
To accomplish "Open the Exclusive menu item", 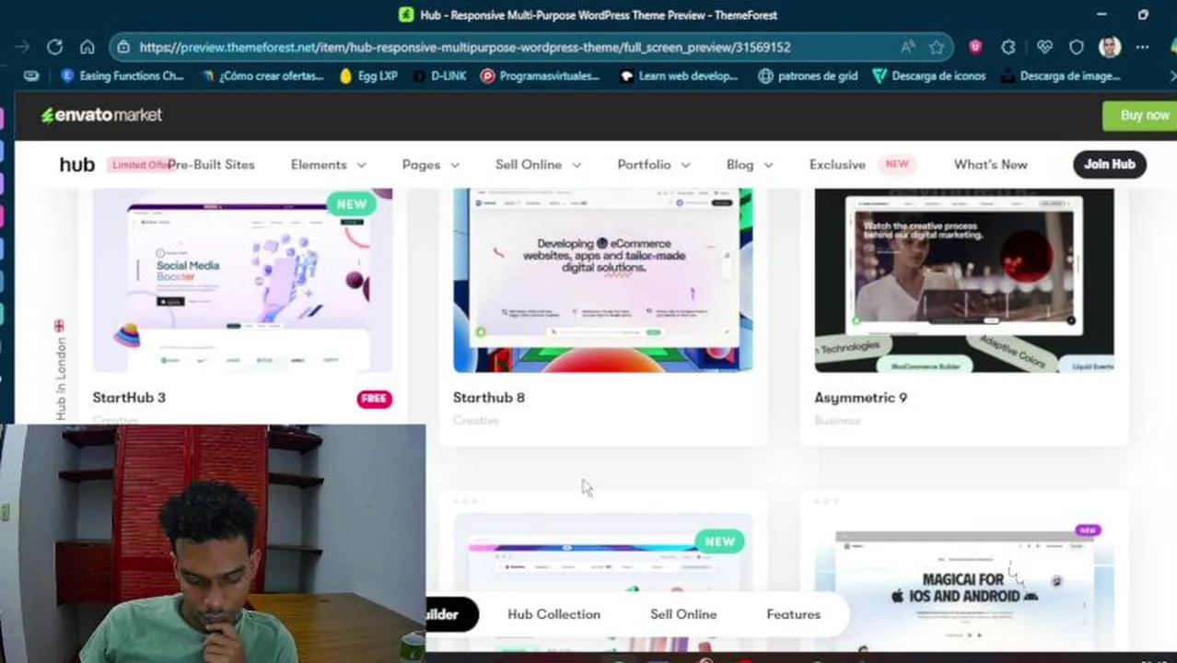I will 837,165.
